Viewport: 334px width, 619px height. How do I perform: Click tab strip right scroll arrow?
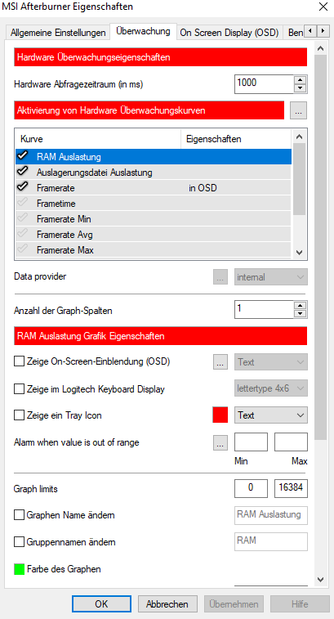pyautogui.click(x=323, y=31)
